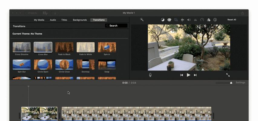Open timeline Settings
Image resolution: width=258 pixels, height=121 pixels.
[x=240, y=83]
